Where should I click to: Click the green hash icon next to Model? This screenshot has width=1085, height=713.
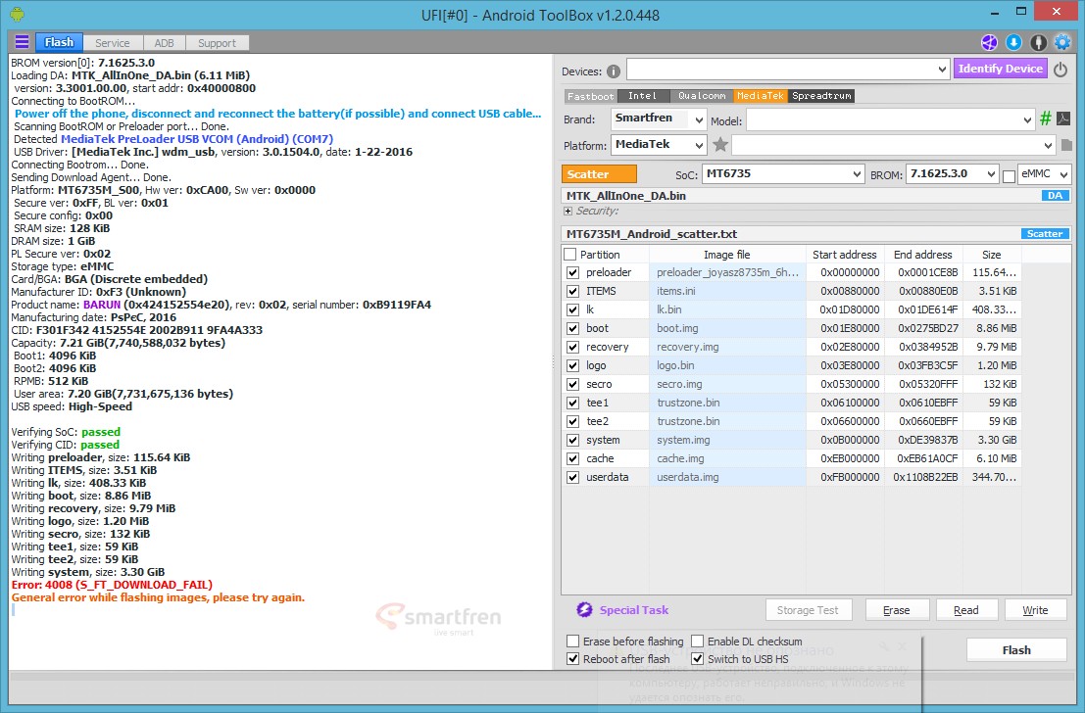[x=1046, y=119]
